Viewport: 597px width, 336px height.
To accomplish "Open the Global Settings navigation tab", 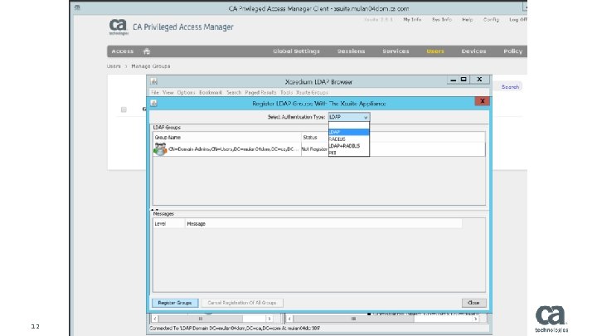I will click(x=296, y=51).
